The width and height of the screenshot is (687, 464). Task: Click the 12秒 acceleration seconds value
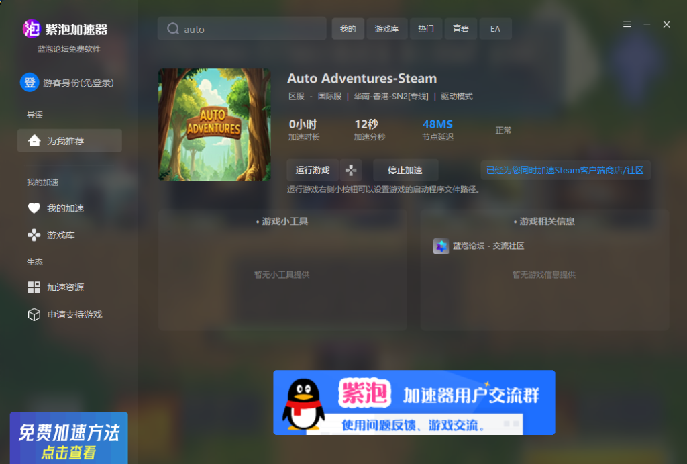(366, 124)
